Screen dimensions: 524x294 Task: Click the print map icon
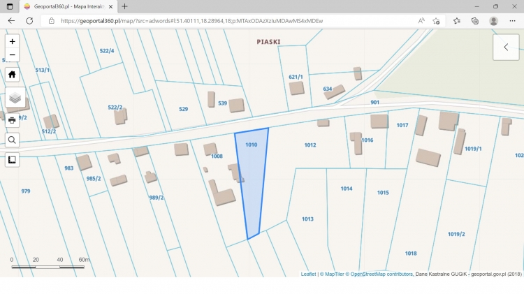pos(12,120)
